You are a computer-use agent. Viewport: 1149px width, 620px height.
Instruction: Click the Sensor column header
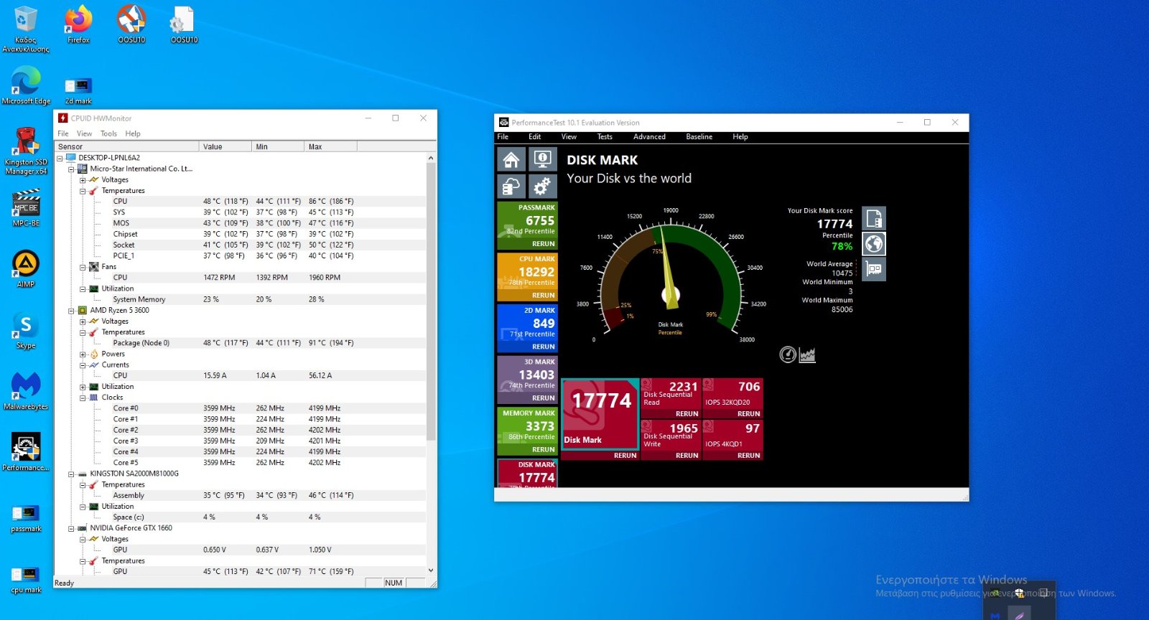tap(127, 146)
